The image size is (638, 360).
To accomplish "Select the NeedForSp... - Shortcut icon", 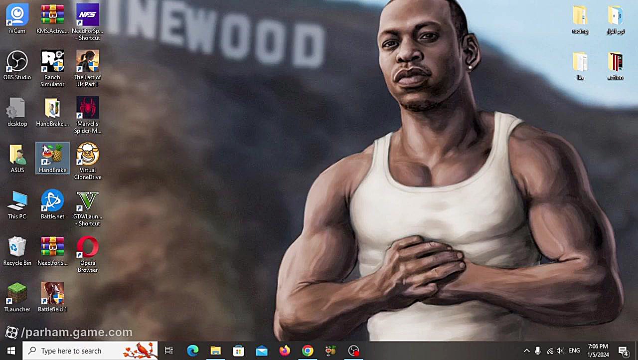I will (88, 22).
